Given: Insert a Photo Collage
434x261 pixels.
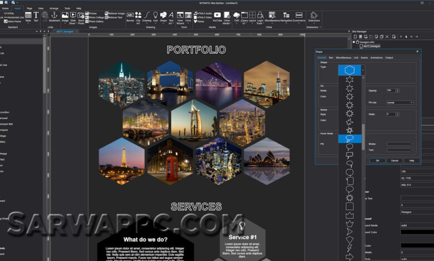Looking at the screenshot, I should point(95,17).
